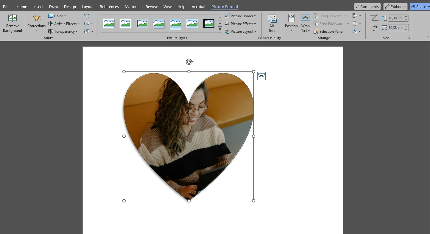Click the Change Picture icon

coord(87,24)
